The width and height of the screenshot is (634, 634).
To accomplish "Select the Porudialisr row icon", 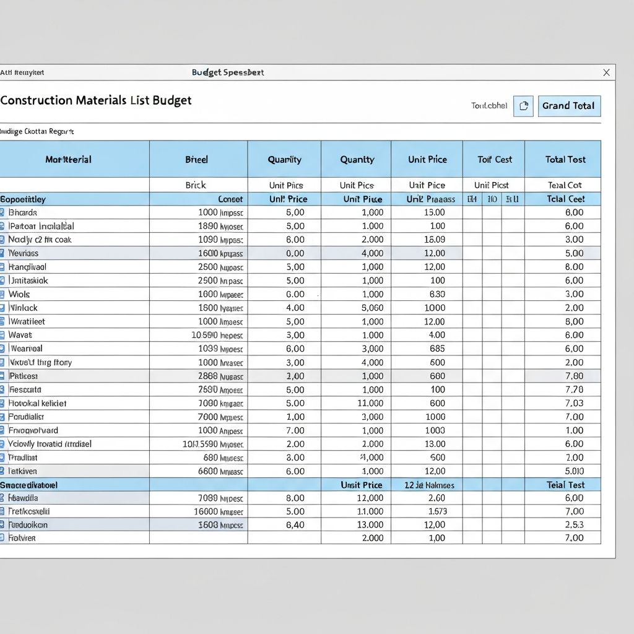I will tap(2, 417).
